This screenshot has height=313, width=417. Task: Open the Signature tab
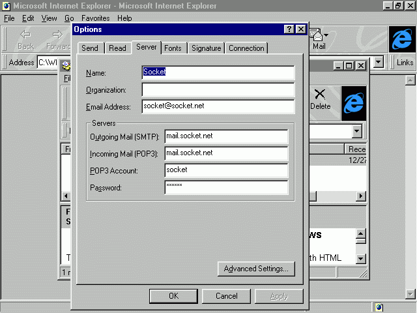point(207,48)
